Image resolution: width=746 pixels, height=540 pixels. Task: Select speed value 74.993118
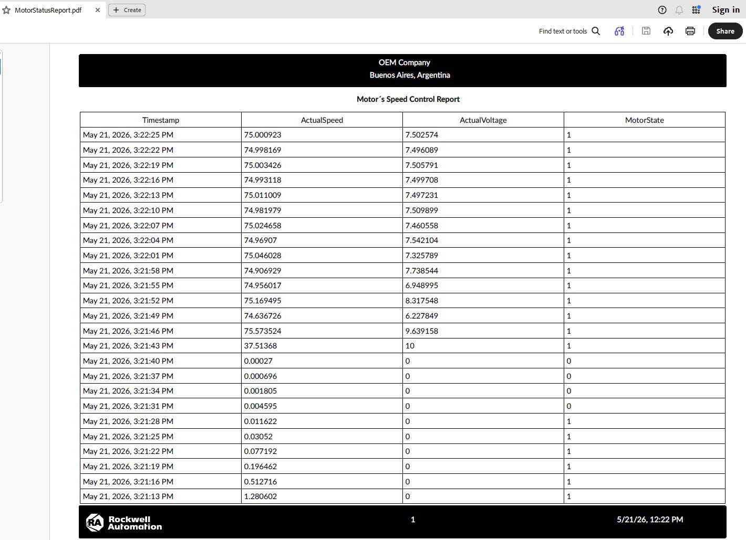click(263, 180)
